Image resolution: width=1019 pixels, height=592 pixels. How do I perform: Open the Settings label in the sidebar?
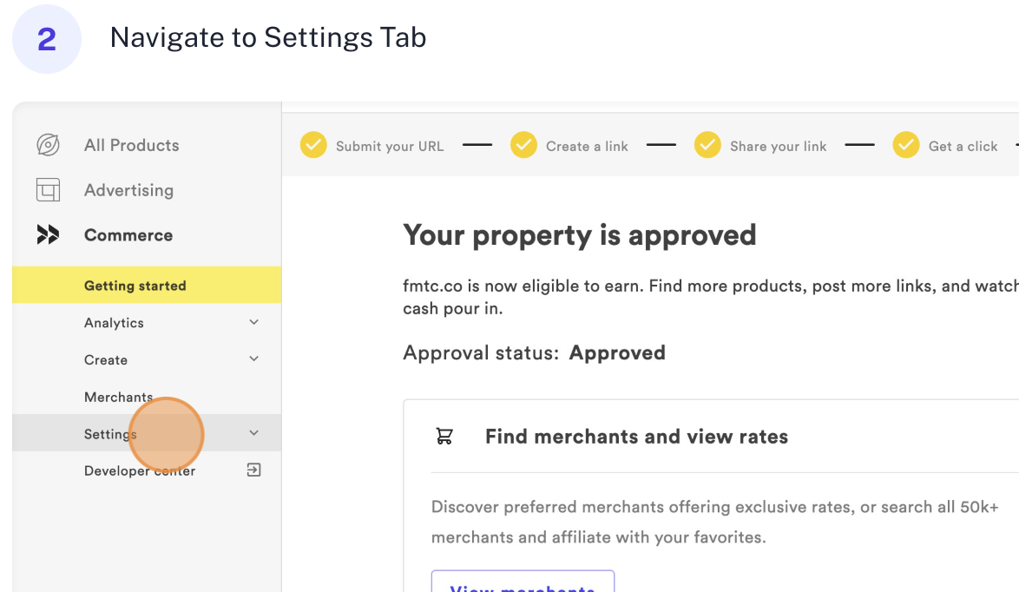(x=109, y=434)
